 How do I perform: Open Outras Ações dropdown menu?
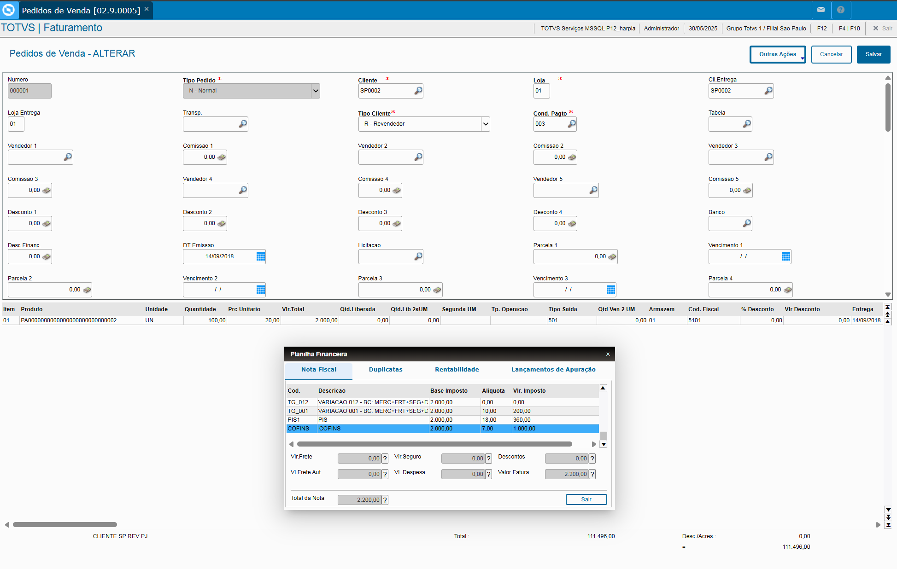[777, 54]
